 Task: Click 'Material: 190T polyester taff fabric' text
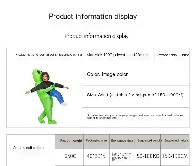(x=117, y=55)
